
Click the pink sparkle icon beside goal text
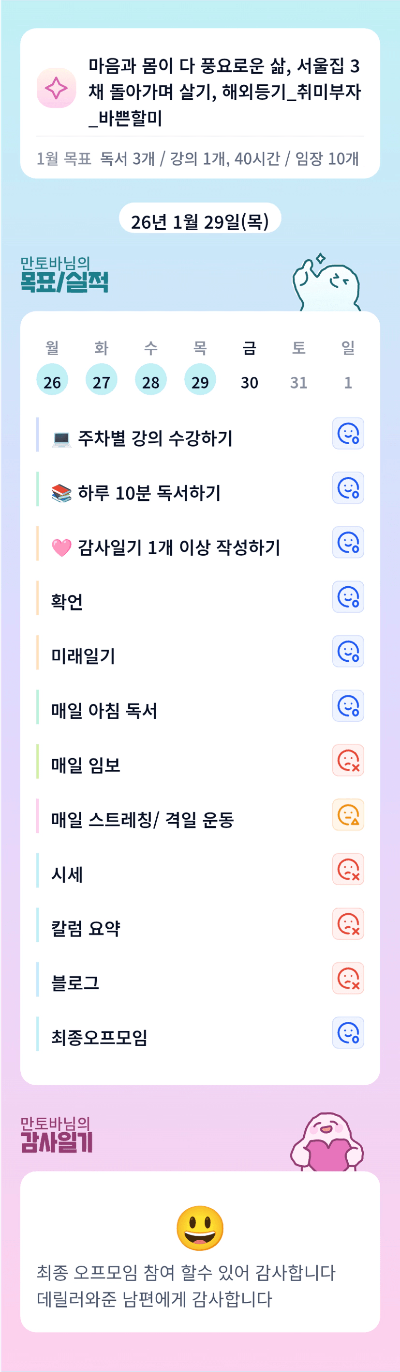tap(56, 88)
